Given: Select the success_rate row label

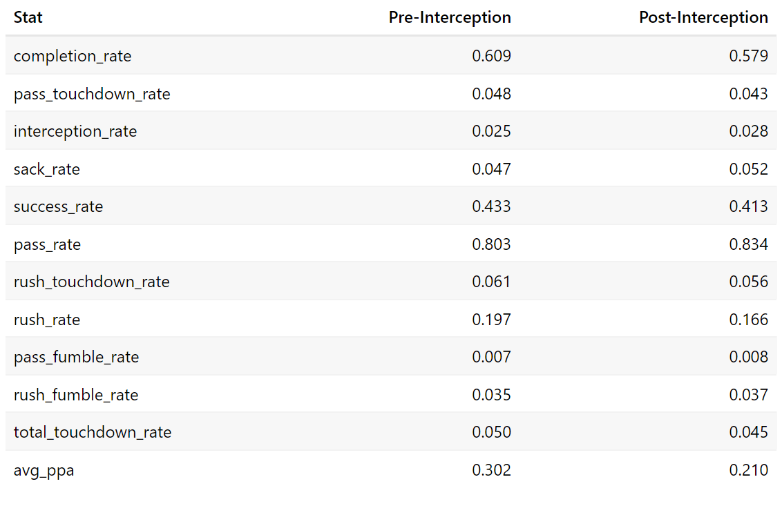Looking at the screenshot, I should click(x=58, y=206).
